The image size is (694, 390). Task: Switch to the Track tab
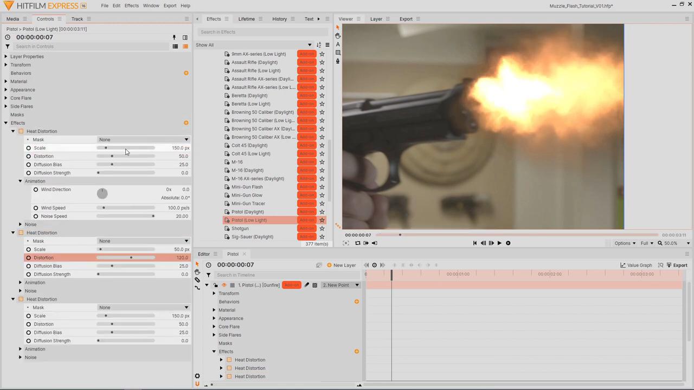pos(77,19)
